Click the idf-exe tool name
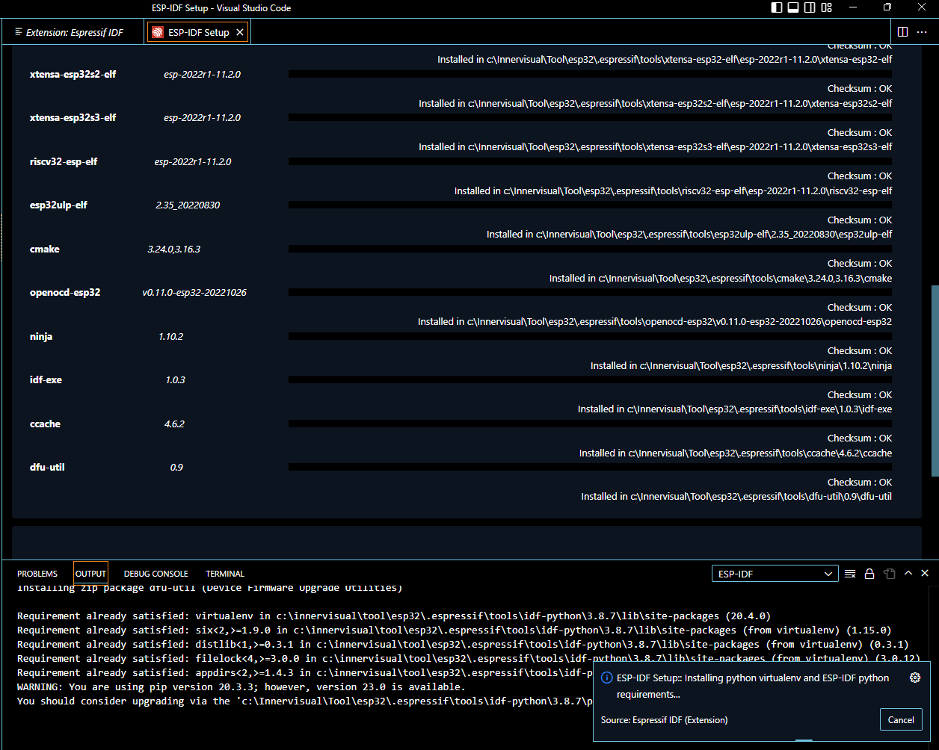Image resolution: width=939 pixels, height=750 pixels. pos(46,379)
